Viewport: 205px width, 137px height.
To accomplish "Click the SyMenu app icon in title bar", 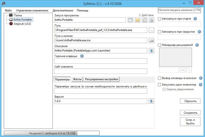I will click(x=4, y=4).
